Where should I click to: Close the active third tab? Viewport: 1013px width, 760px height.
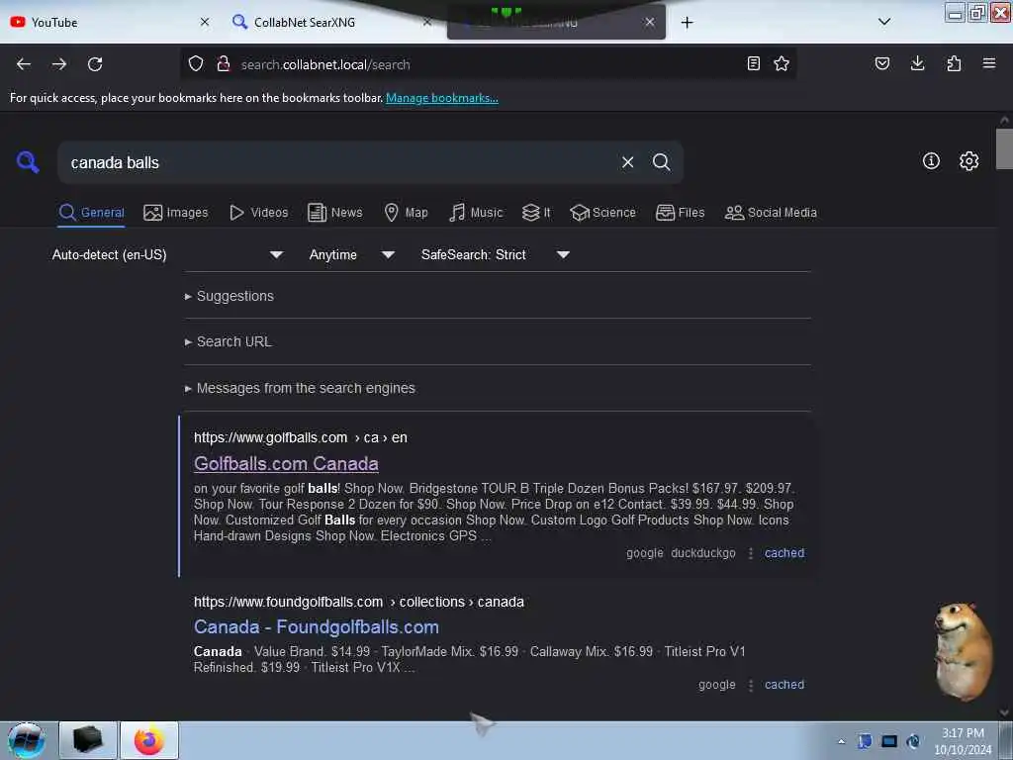(650, 22)
